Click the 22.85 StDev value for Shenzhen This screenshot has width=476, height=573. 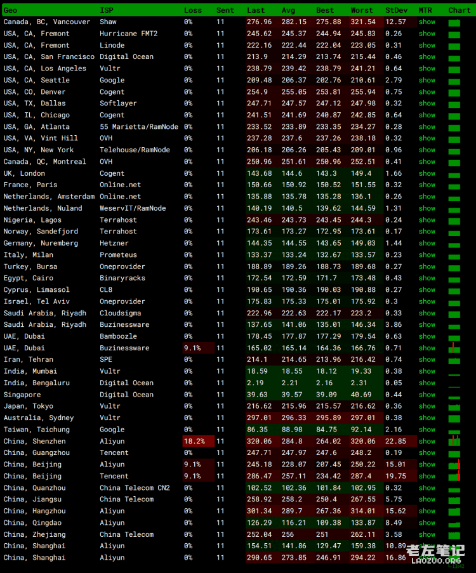(395, 441)
